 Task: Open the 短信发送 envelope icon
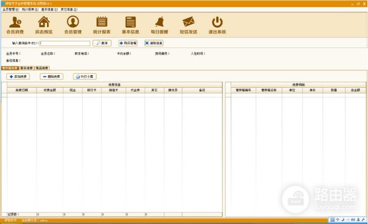point(188,25)
